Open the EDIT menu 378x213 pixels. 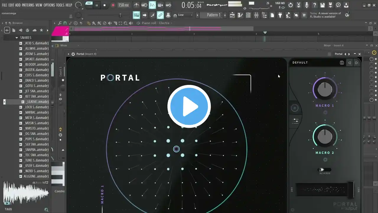[x=11, y=5]
